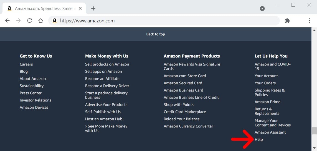Image resolution: width=317 pixels, height=151 pixels.
Task: Reload the Amazon page
Action: pos(29,21)
